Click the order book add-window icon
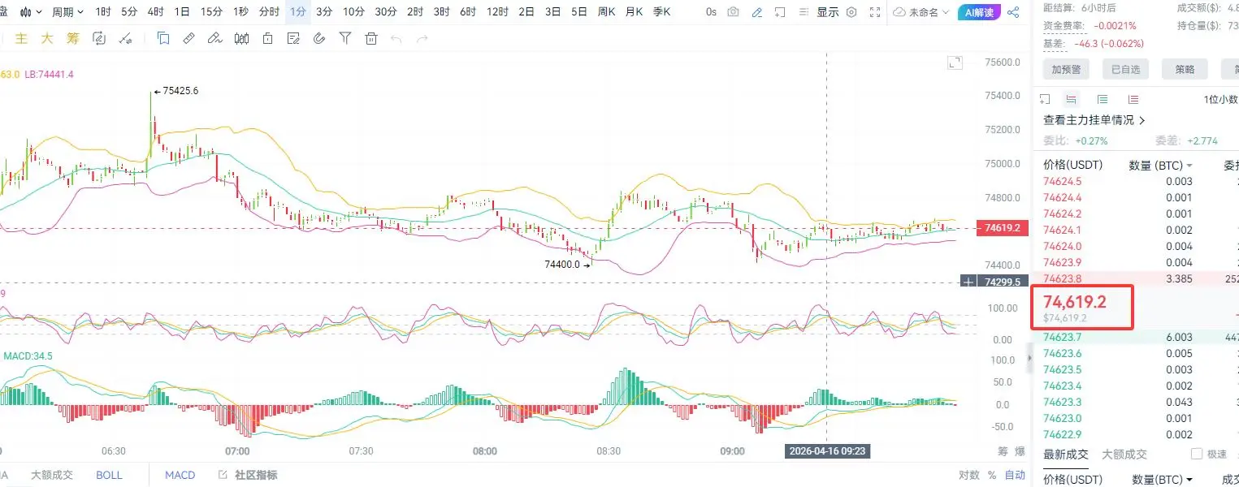This screenshot has height=487, width=1239. click(1046, 99)
